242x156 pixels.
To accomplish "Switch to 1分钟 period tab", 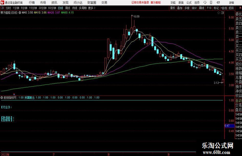I will pyautogui.click(x=16, y=8).
